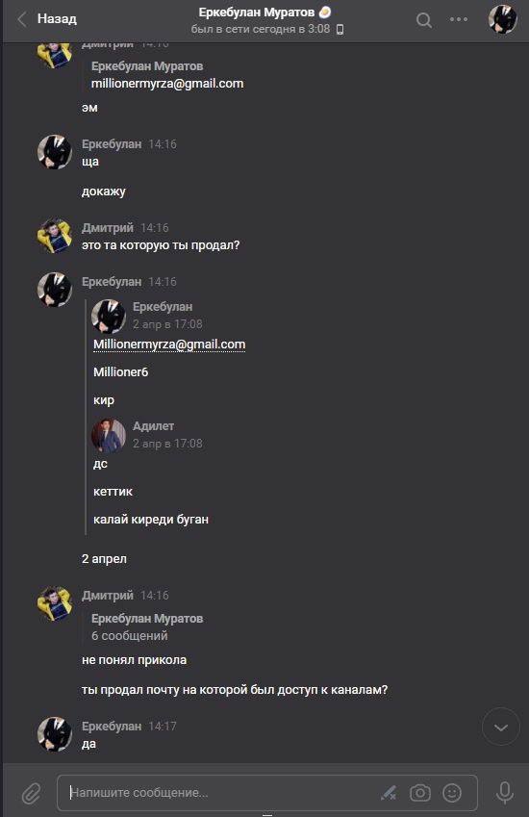Expand the forwarded 6 сообщений reply

point(130,636)
